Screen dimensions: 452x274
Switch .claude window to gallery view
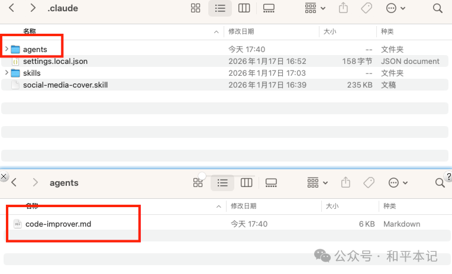269,8
